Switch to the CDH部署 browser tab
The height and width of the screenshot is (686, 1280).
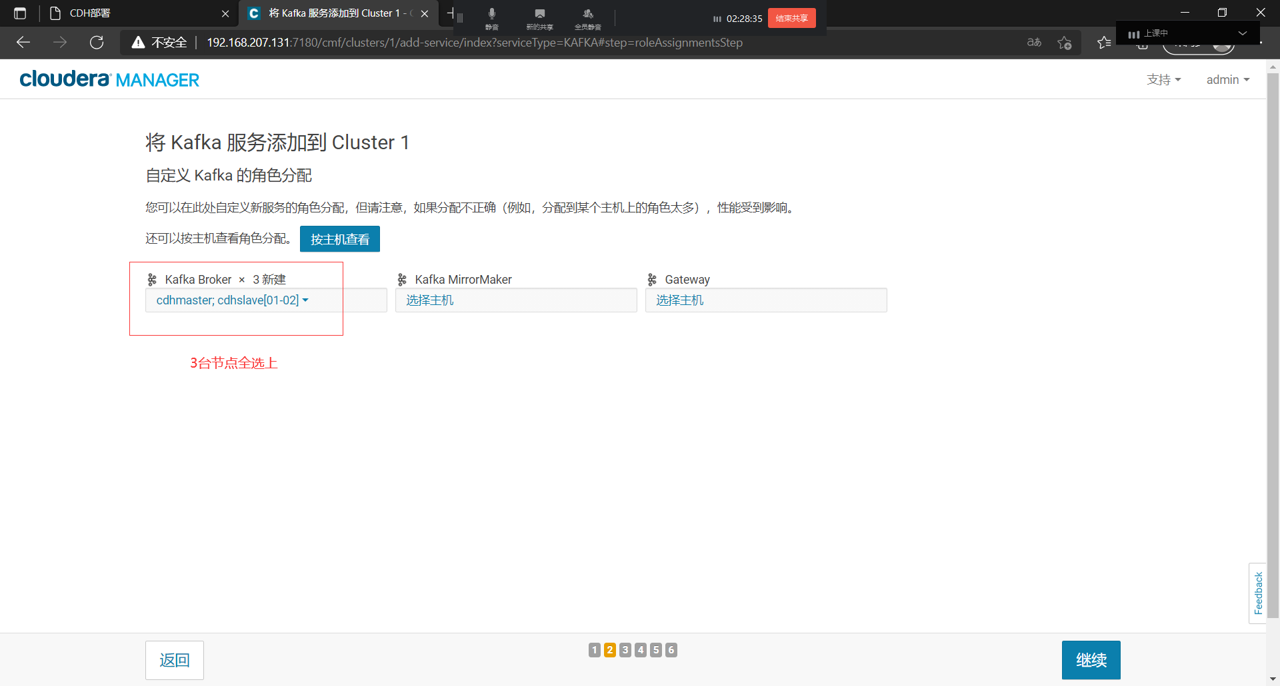pos(133,13)
